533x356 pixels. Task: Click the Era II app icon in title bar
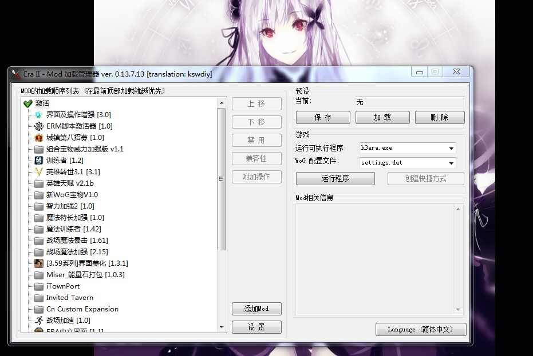click(15, 74)
